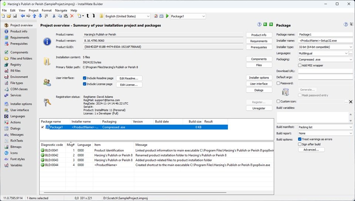
Task: Open the Navigate menu
Action: tap(61, 10)
